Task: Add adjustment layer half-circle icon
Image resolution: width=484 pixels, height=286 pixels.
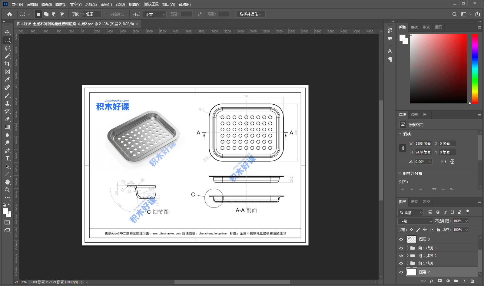Action: pyautogui.click(x=448, y=281)
